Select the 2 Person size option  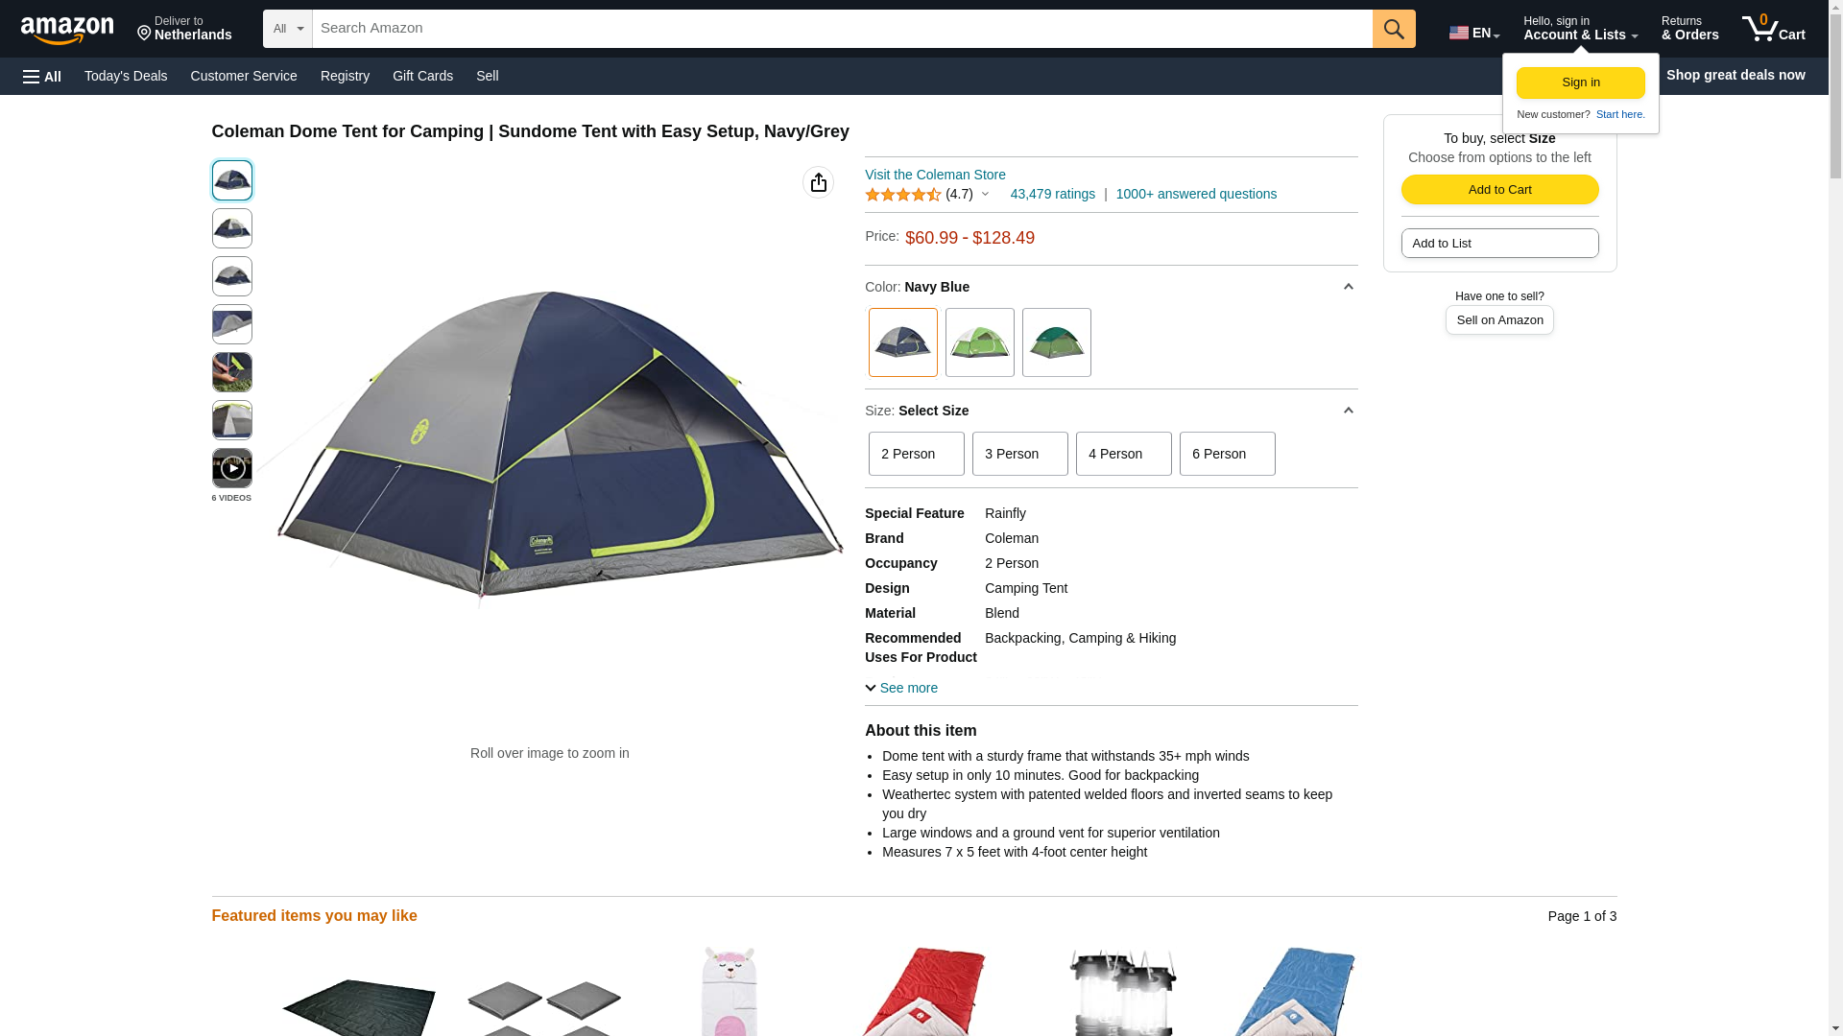pyautogui.click(x=916, y=454)
